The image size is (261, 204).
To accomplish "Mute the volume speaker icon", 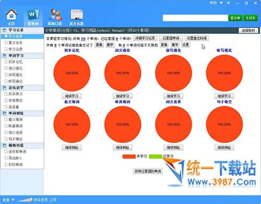I will (13, 200).
